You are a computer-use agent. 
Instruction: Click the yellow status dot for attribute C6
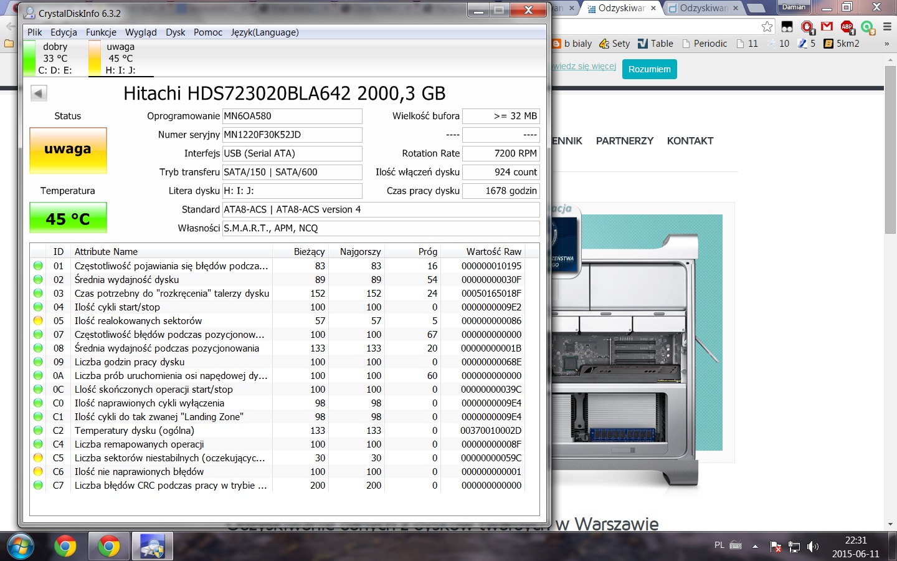38,472
